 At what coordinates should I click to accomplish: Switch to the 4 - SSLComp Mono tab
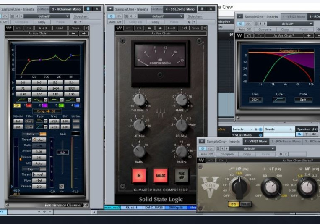180,9
